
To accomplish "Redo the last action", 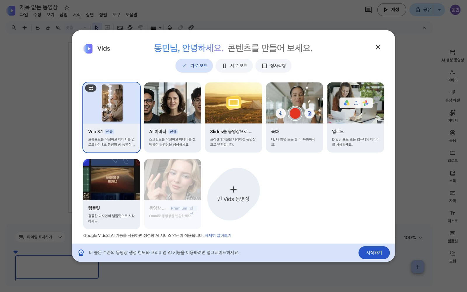I will point(48,28).
